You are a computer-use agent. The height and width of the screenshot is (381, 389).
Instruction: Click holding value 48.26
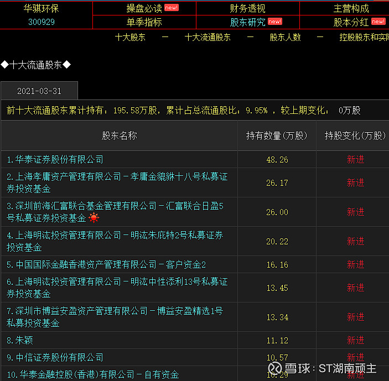tap(277, 160)
